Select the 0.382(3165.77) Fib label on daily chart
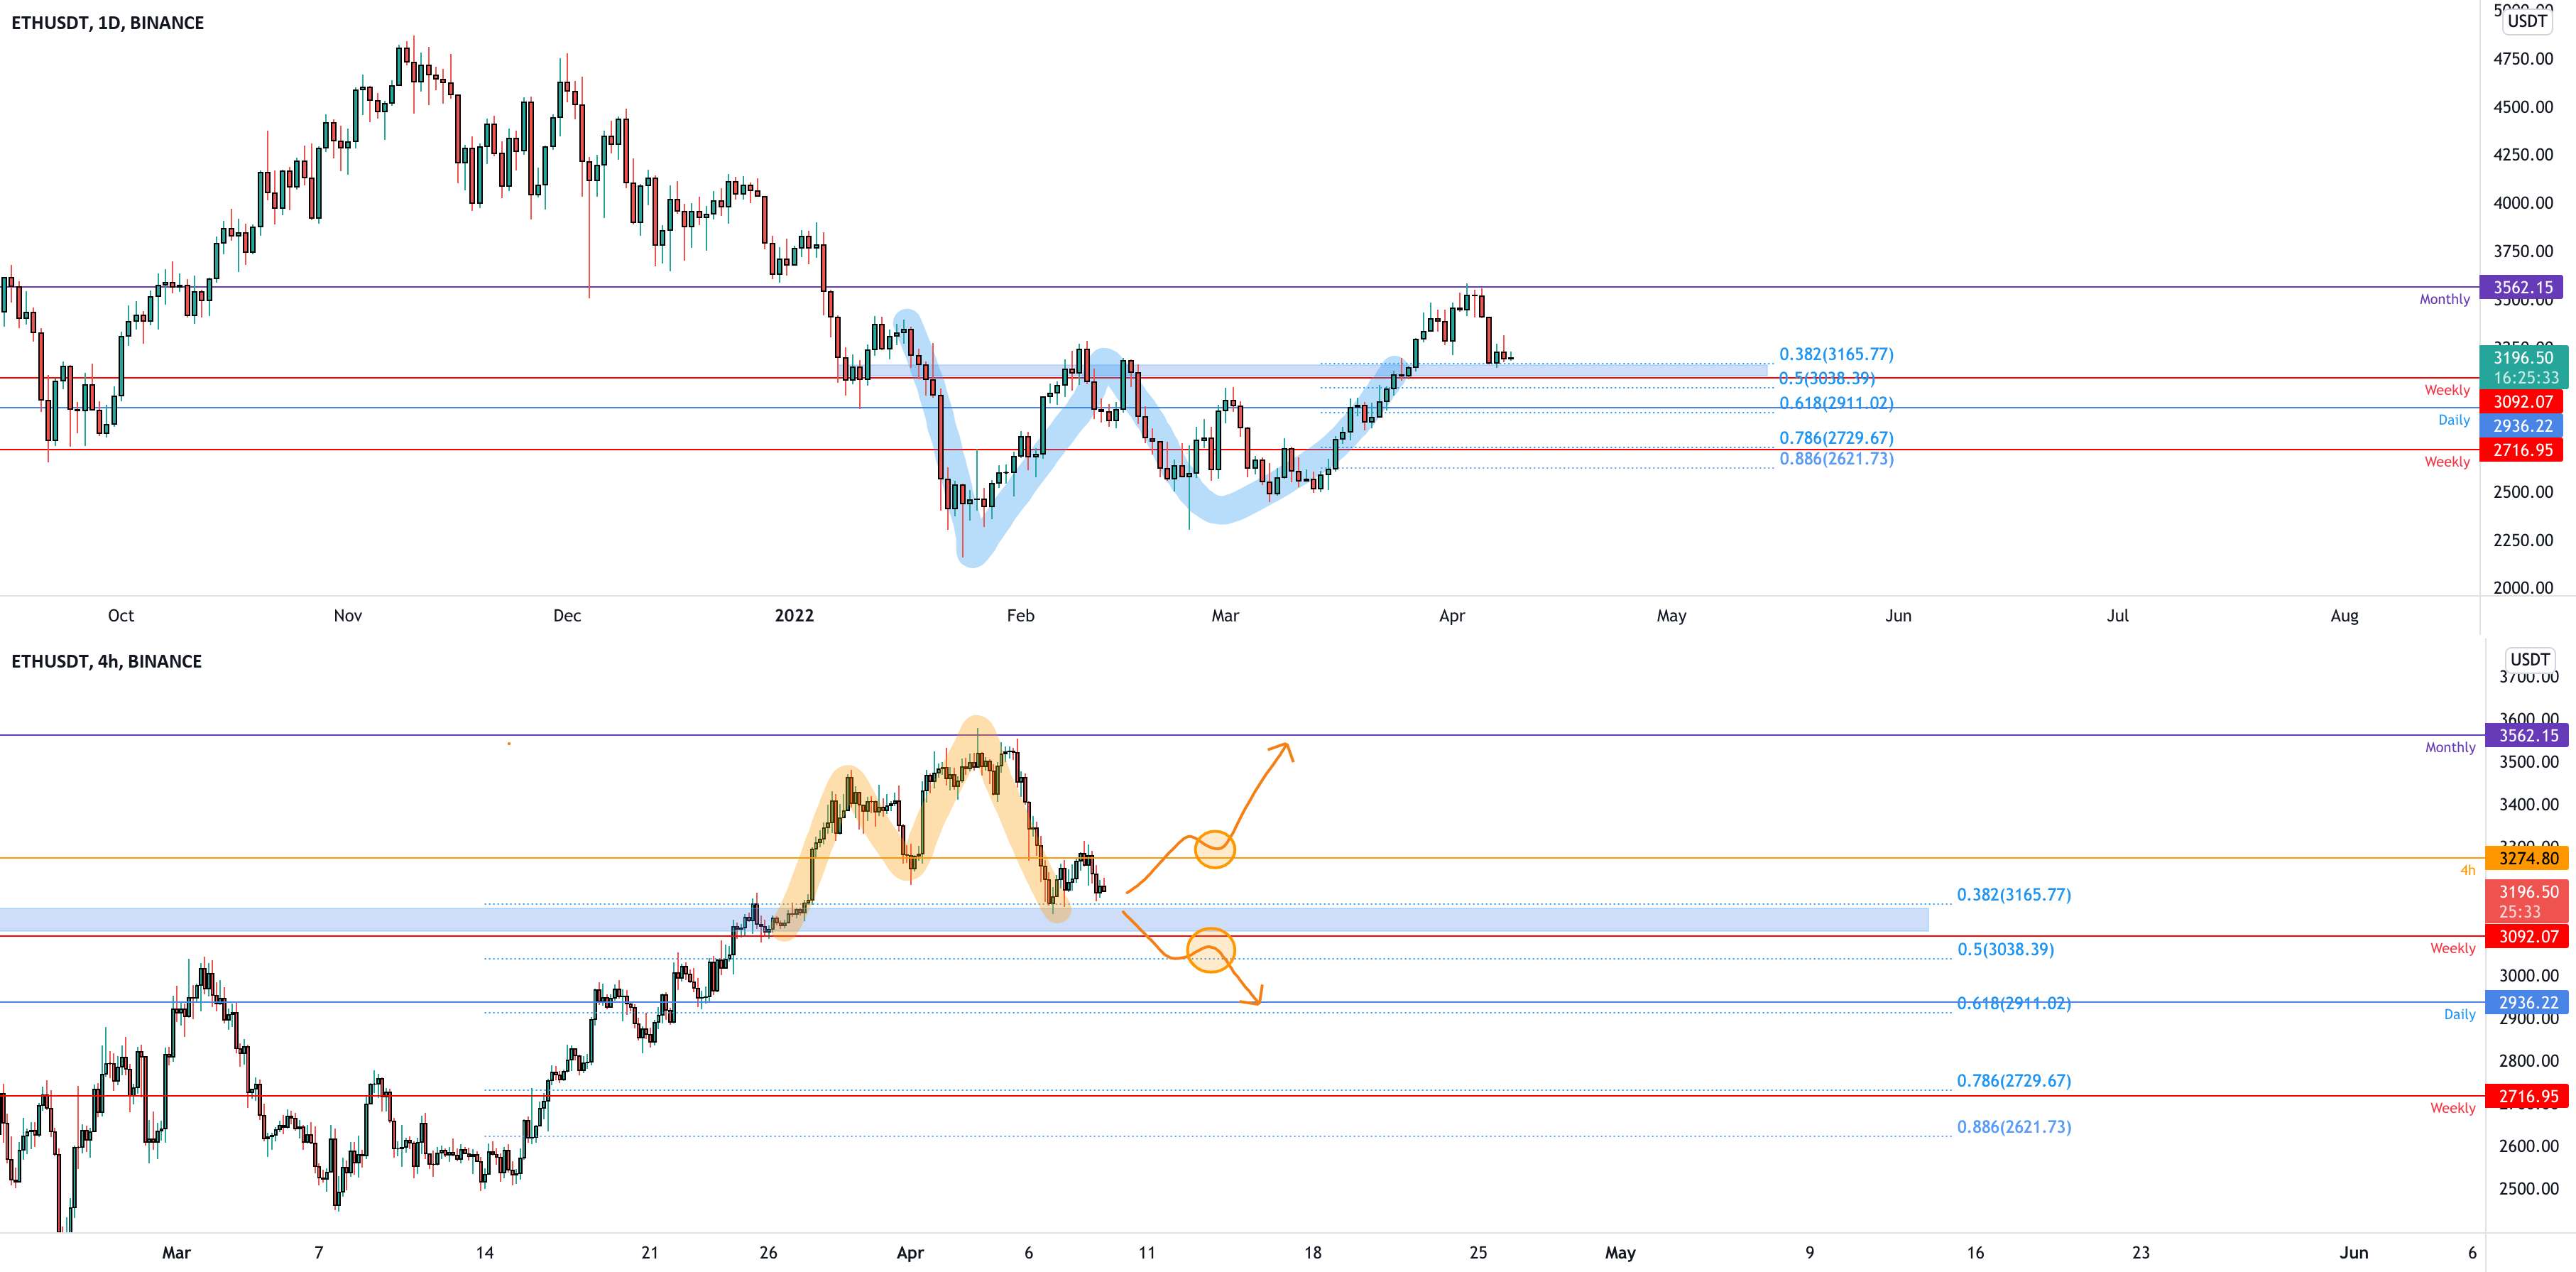Screen dimensions: 2576x1272 [x=1836, y=354]
